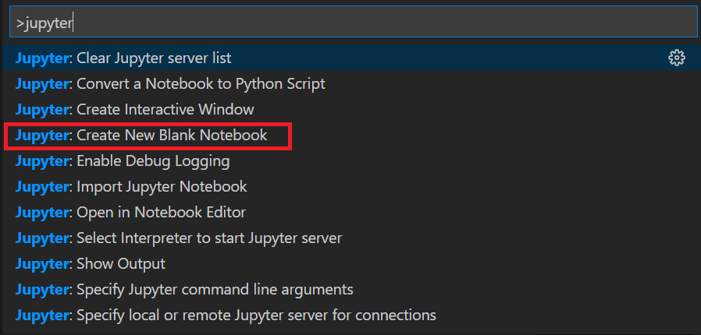Image resolution: width=701 pixels, height=335 pixels.
Task: Click blue Jupyter prefix on Open in Notebook Editor
Action: click(42, 213)
